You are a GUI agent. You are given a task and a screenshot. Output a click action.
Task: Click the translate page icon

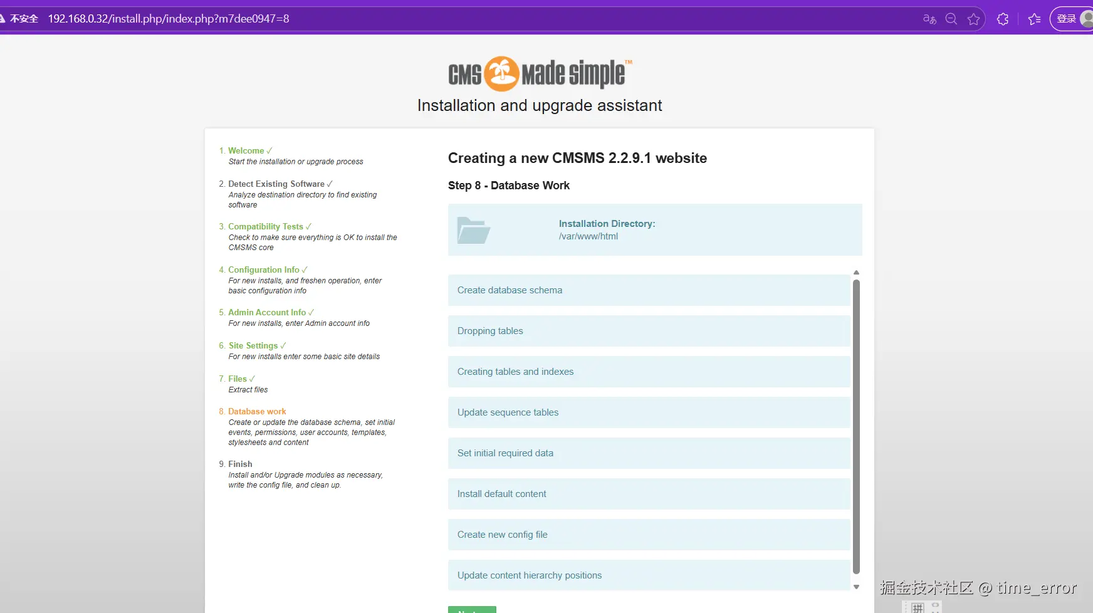tap(929, 19)
